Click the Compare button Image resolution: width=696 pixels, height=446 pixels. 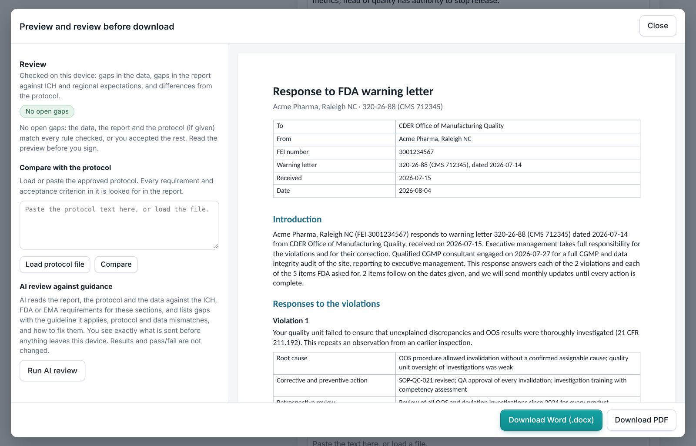point(116,265)
